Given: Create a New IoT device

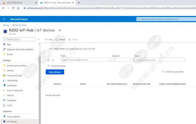Looking at the screenshot, I should tap(49, 40).
